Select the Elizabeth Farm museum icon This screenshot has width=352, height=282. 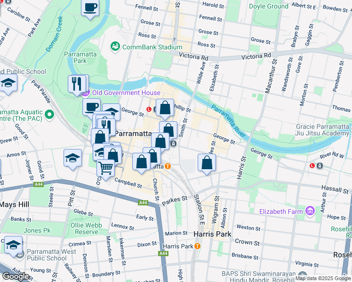311,211
